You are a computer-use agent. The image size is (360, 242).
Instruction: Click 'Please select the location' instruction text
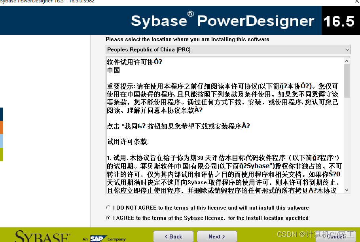188,39
